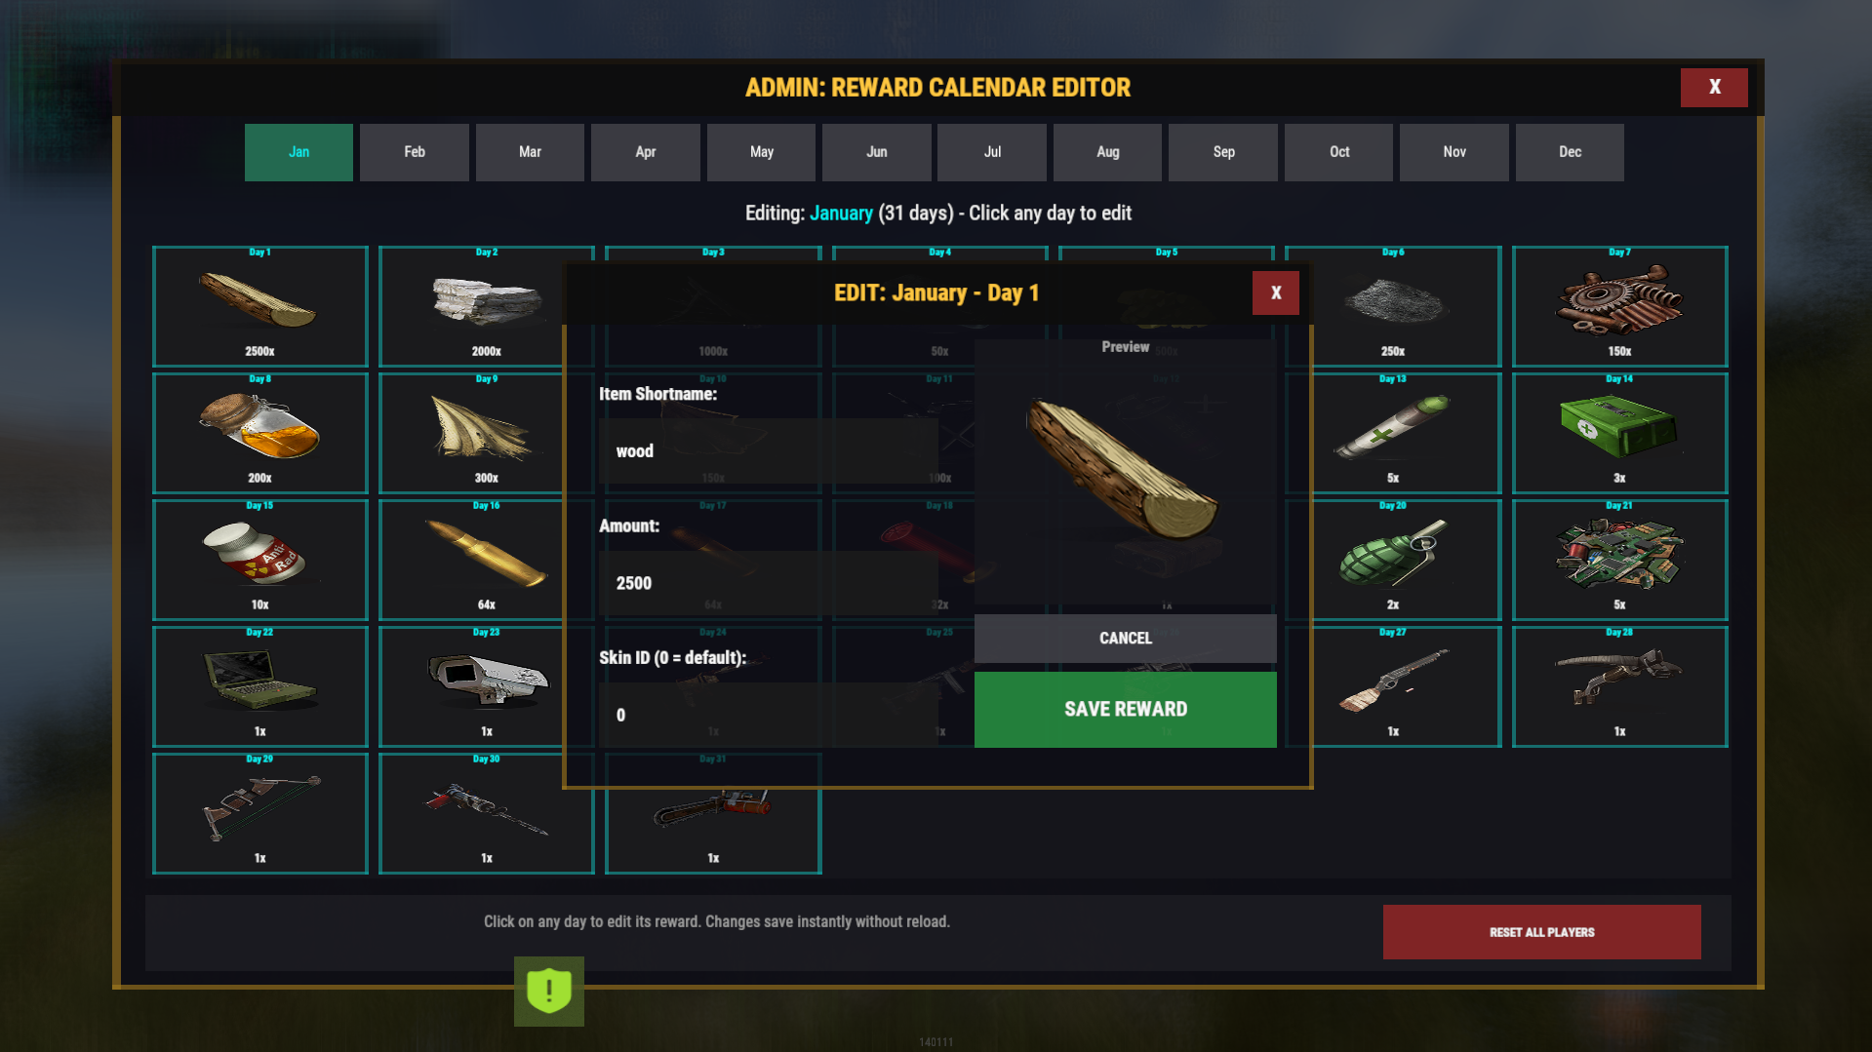Switch to the Feb month tab
Viewport: 1872px width, 1052px height.
point(415,152)
